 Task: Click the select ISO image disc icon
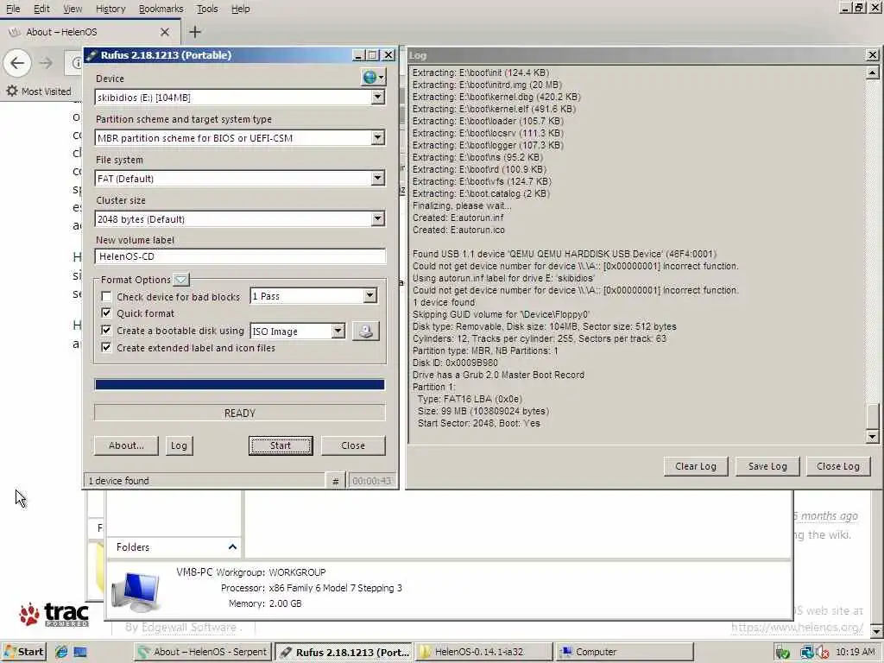[x=366, y=331]
